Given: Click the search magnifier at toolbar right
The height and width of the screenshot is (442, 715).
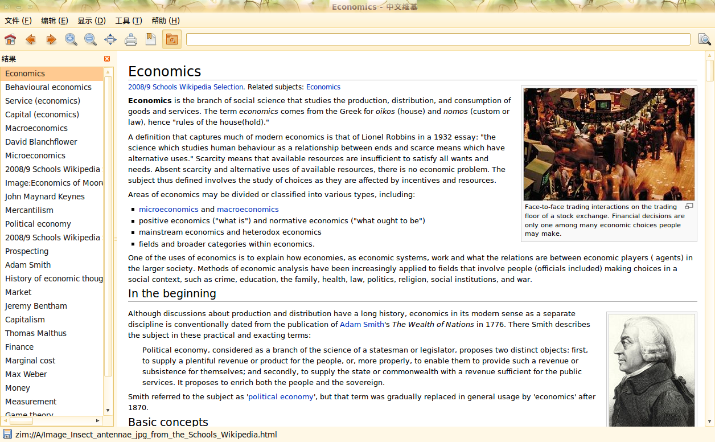Looking at the screenshot, I should [x=705, y=39].
